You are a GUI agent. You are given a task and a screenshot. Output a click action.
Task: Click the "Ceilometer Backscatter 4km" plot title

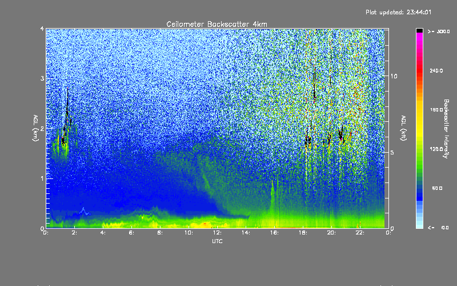[217, 24]
